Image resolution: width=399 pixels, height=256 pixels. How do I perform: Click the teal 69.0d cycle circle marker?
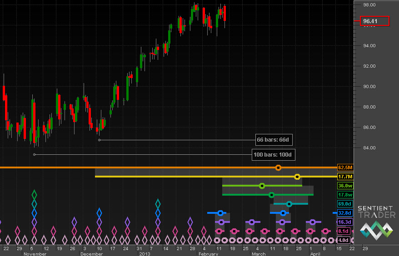pyautogui.click(x=289, y=204)
